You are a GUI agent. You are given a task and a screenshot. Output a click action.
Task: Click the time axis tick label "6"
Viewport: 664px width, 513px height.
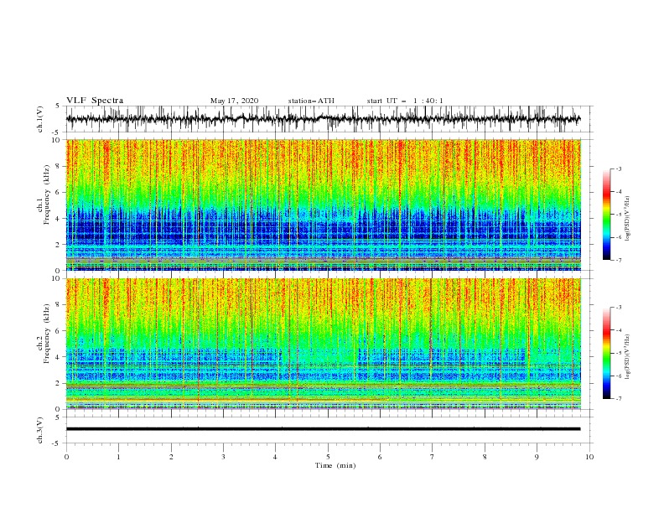point(380,457)
